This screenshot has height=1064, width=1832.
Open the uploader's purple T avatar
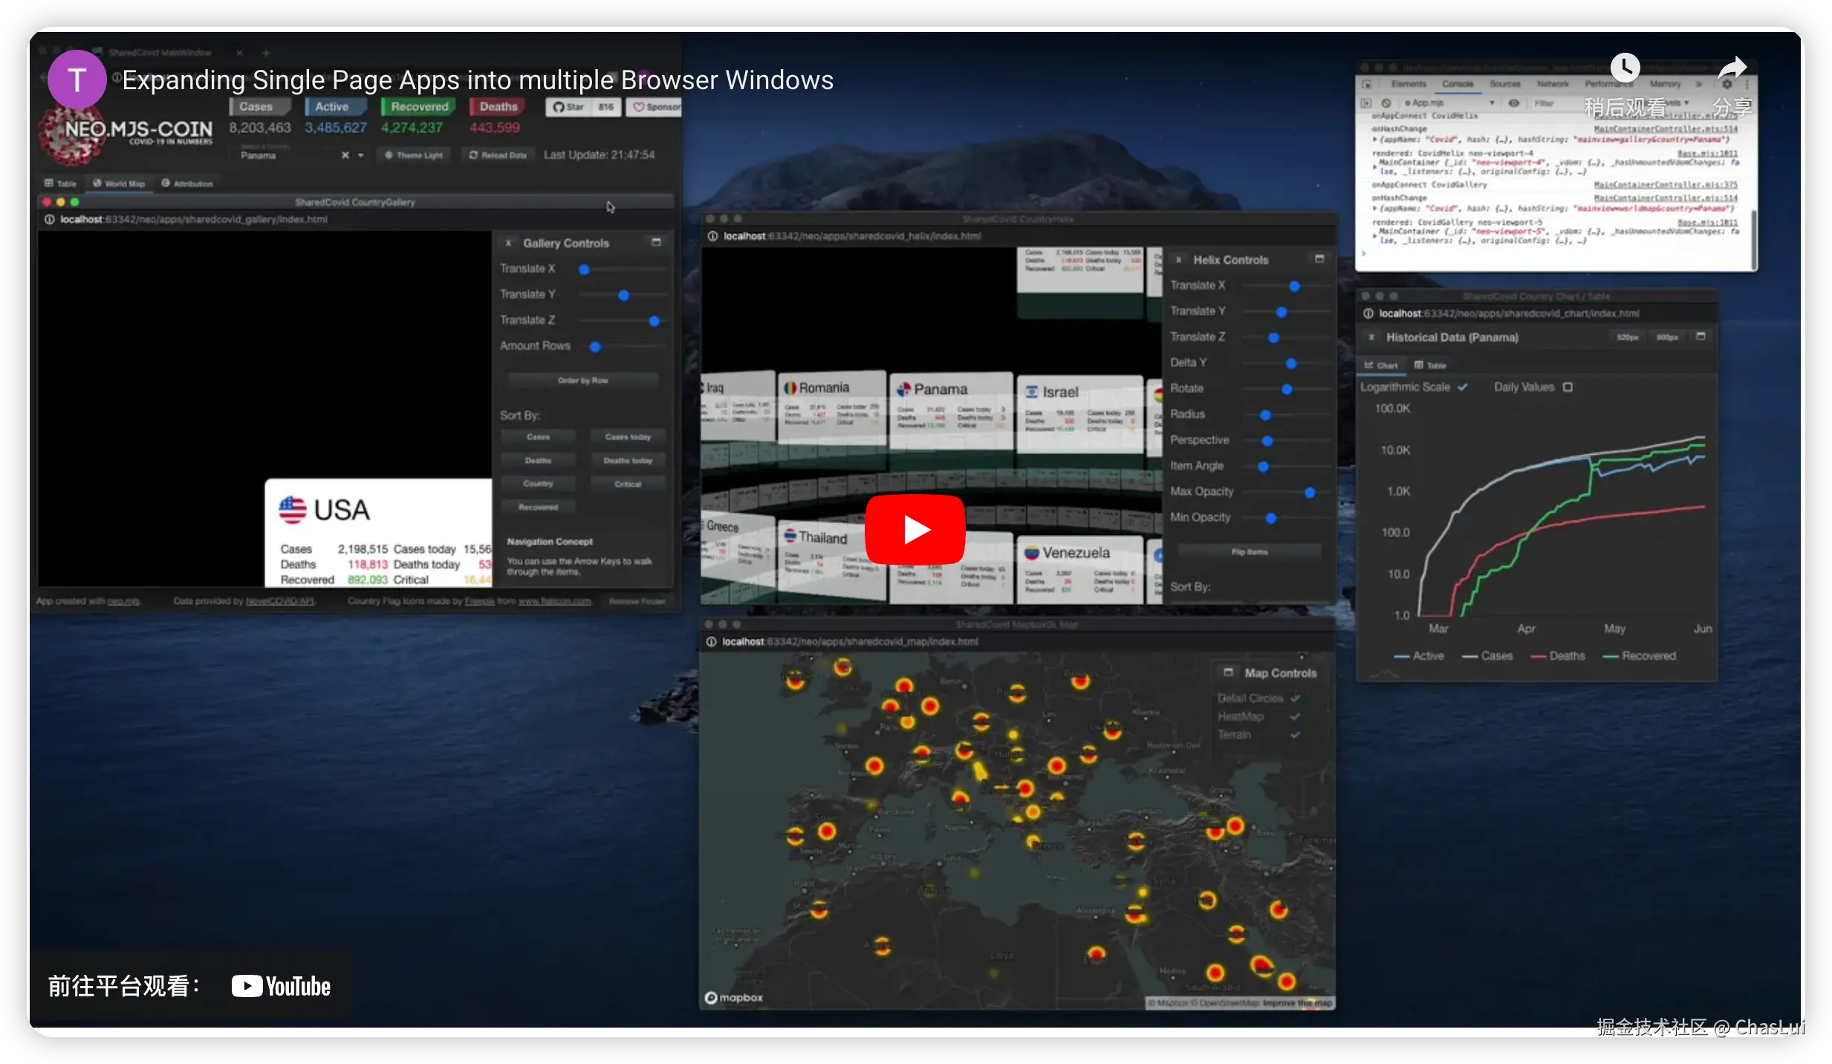[77, 80]
